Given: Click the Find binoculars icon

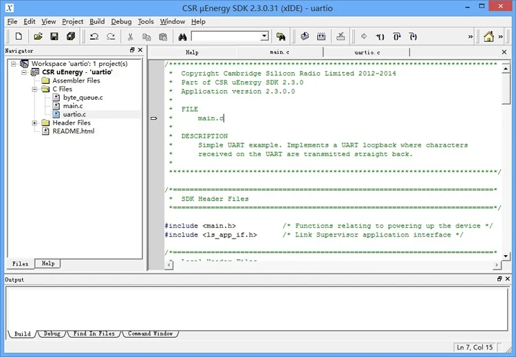Looking at the screenshot, I should pyautogui.click(x=182, y=36).
